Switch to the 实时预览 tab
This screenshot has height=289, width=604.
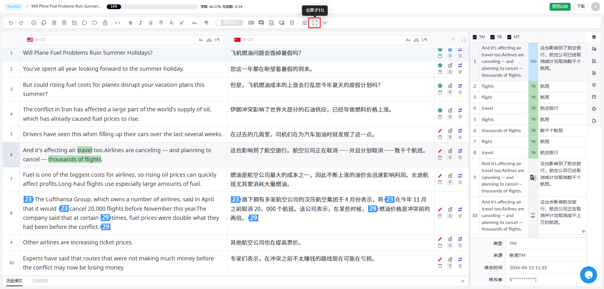click(x=40, y=281)
